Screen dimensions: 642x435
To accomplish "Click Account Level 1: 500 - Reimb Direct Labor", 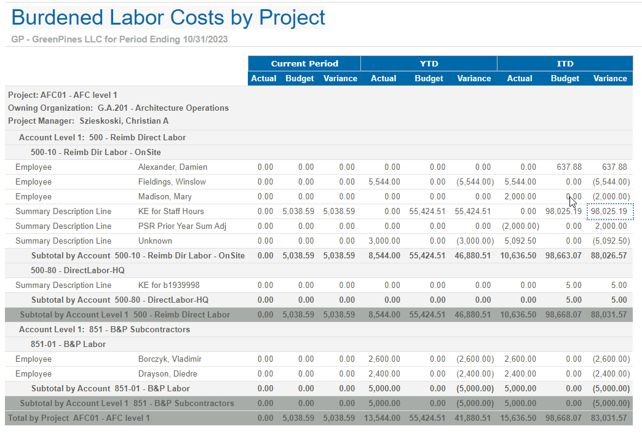I will [102, 137].
